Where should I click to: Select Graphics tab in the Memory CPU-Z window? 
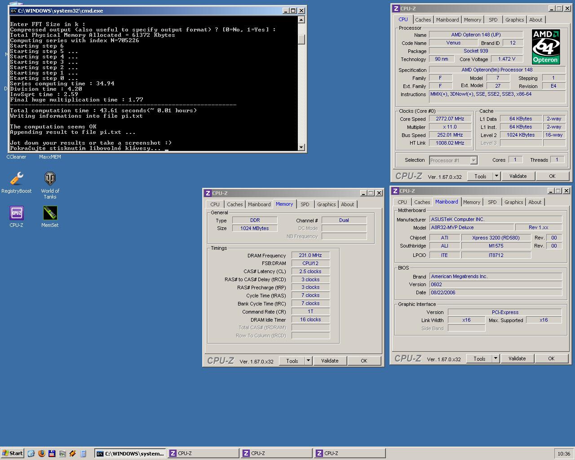tap(326, 204)
